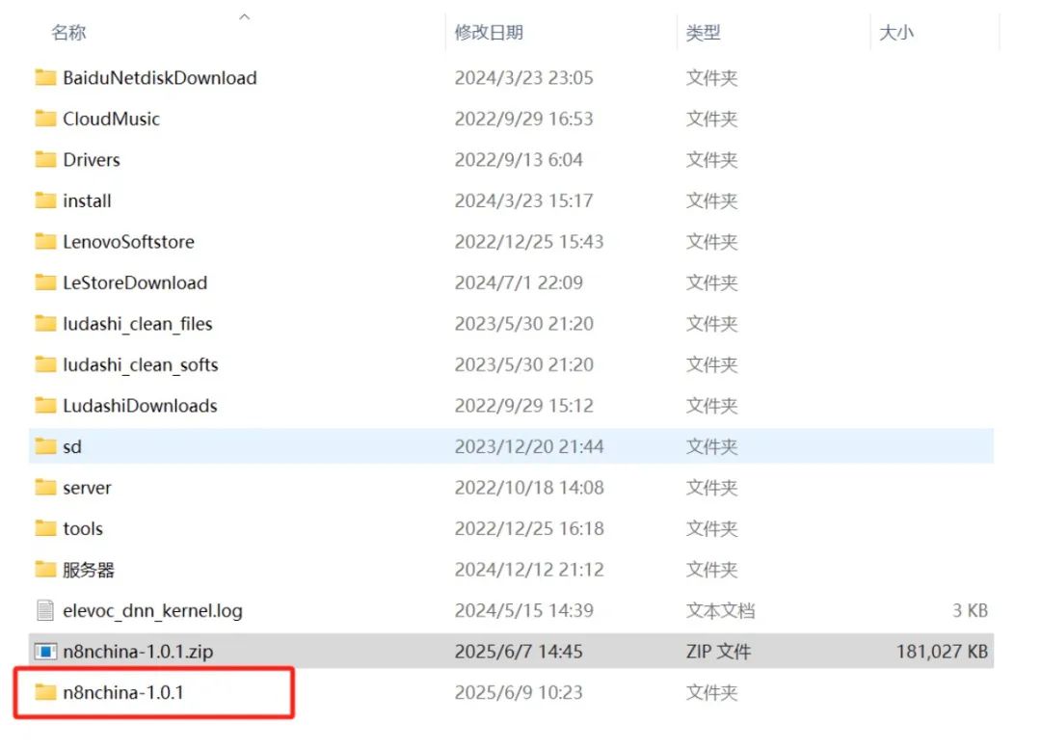This screenshot has width=1041, height=750.
Task: Select the BaiduNetdiskDownload folder icon
Action: click(45, 78)
